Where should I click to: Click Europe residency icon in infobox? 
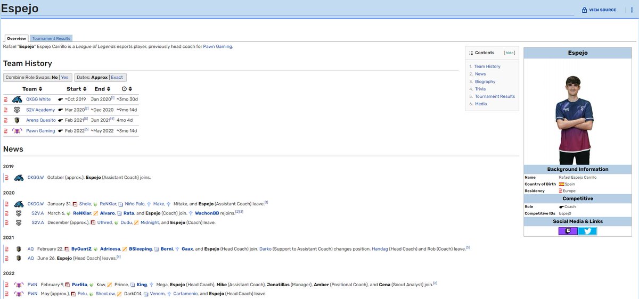[x=561, y=190]
